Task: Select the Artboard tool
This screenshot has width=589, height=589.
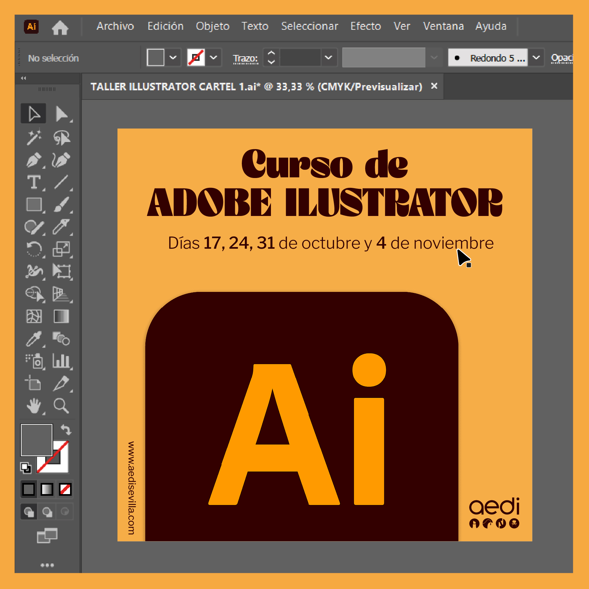Action: [34, 383]
